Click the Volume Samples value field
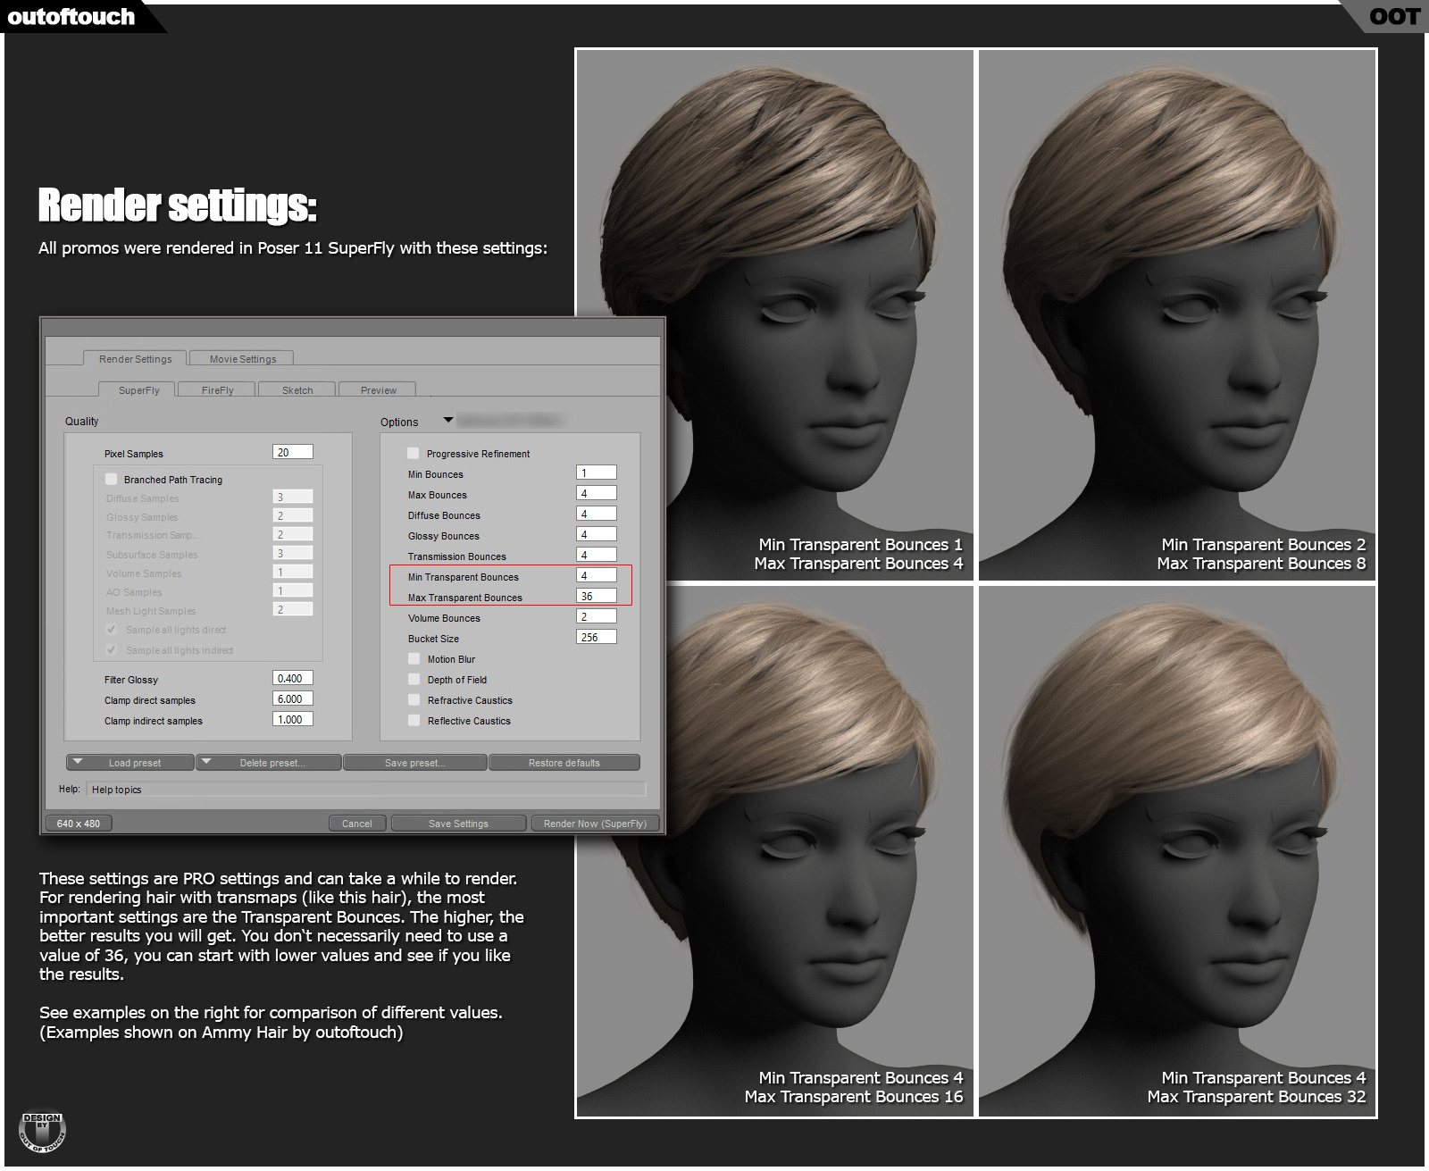This screenshot has height=1171, width=1429. 293,572
